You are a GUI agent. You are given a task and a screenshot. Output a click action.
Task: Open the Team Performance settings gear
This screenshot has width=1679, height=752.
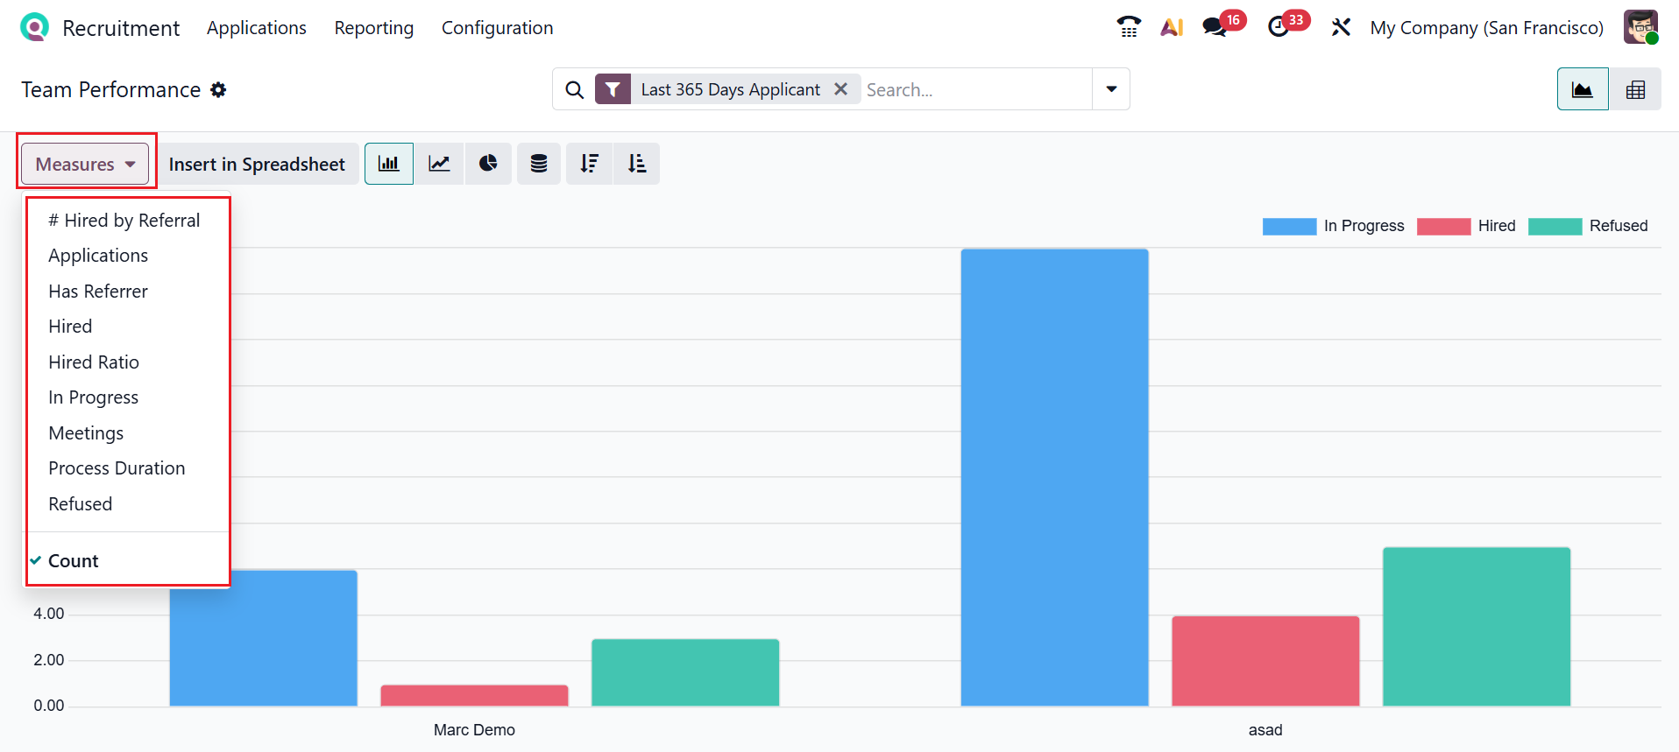pos(219,89)
